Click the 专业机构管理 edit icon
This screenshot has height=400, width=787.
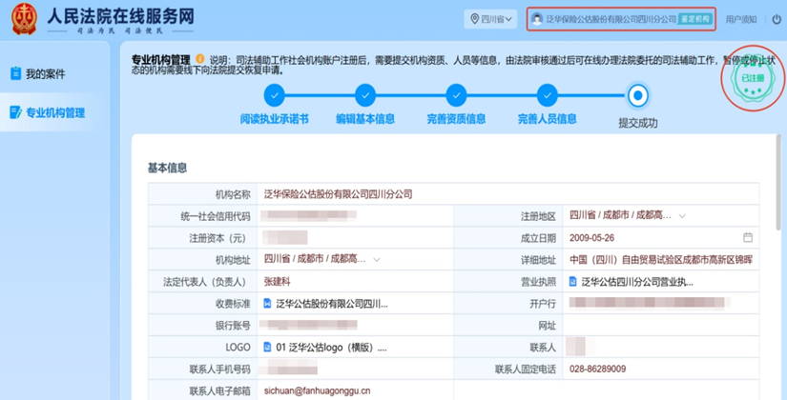15,112
